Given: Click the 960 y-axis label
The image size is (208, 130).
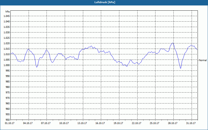Looking at the screenshot, I should point(8,109).
